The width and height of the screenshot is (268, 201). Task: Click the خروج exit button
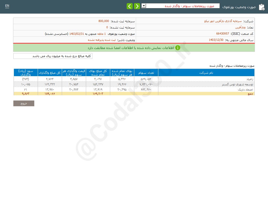click(24, 103)
